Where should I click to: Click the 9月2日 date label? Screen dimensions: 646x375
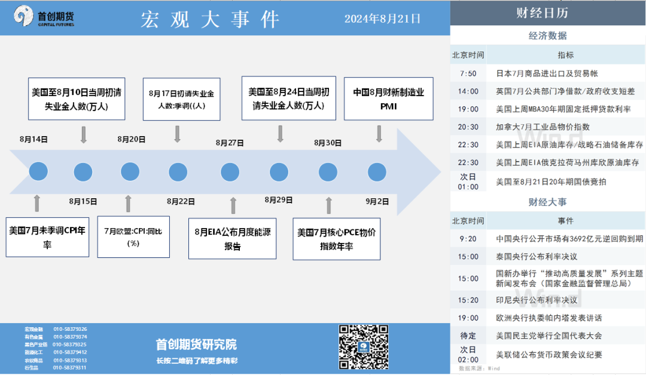click(377, 201)
